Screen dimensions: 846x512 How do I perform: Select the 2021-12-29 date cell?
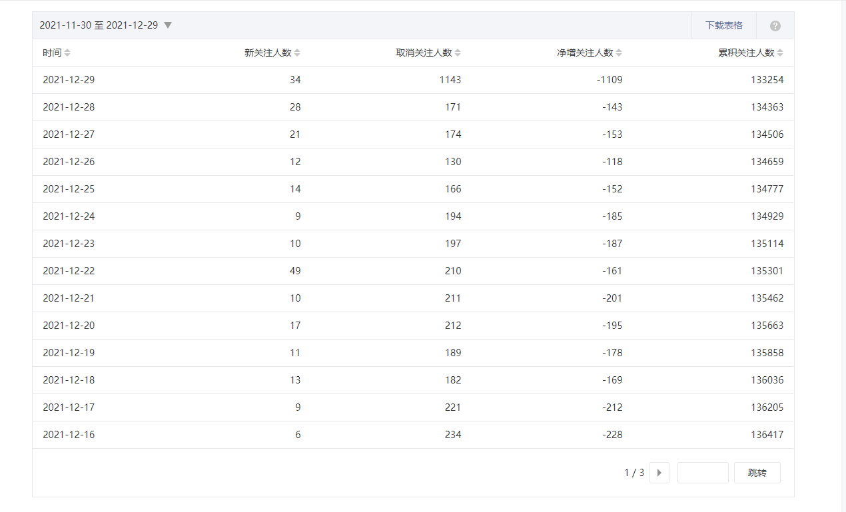69,80
